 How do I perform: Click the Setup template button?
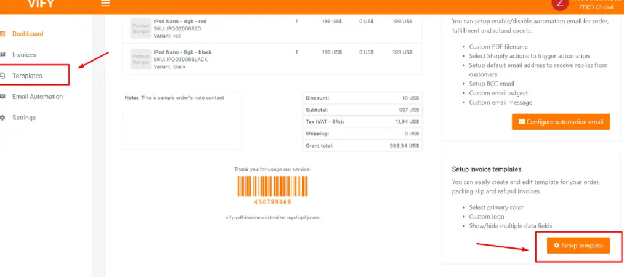(x=578, y=246)
